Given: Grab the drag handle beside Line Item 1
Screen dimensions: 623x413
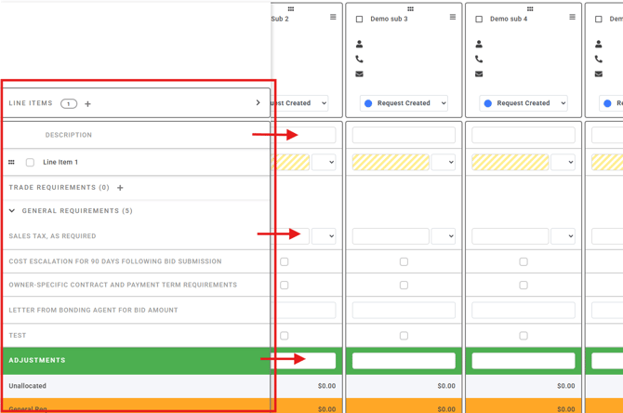Looking at the screenshot, I should 12,162.
